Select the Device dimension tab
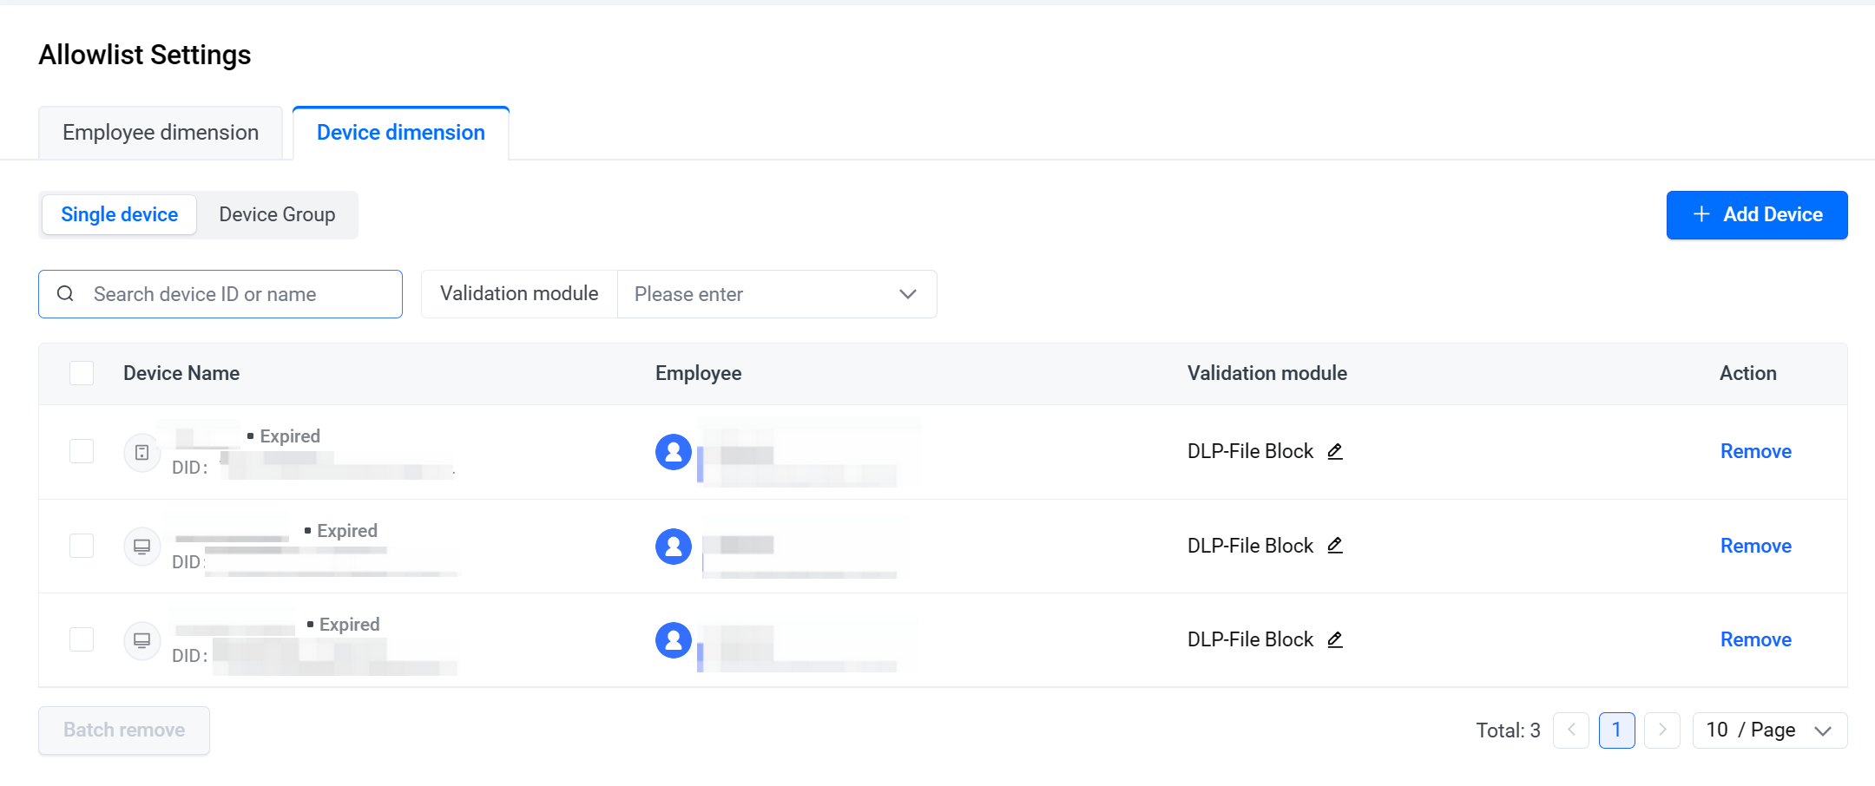The width and height of the screenshot is (1875, 786). point(401,133)
